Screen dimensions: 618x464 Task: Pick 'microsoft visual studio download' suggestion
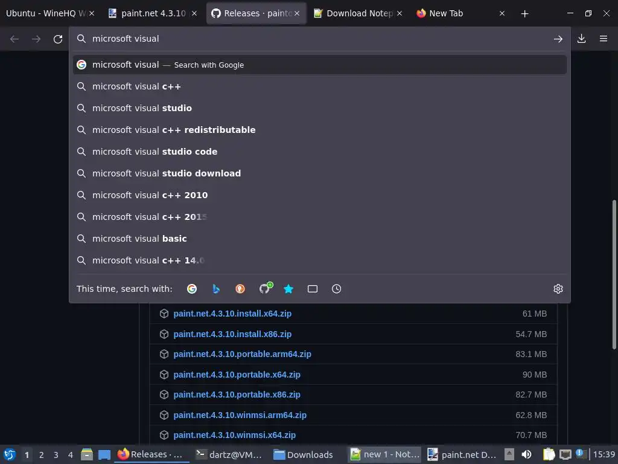point(320,173)
